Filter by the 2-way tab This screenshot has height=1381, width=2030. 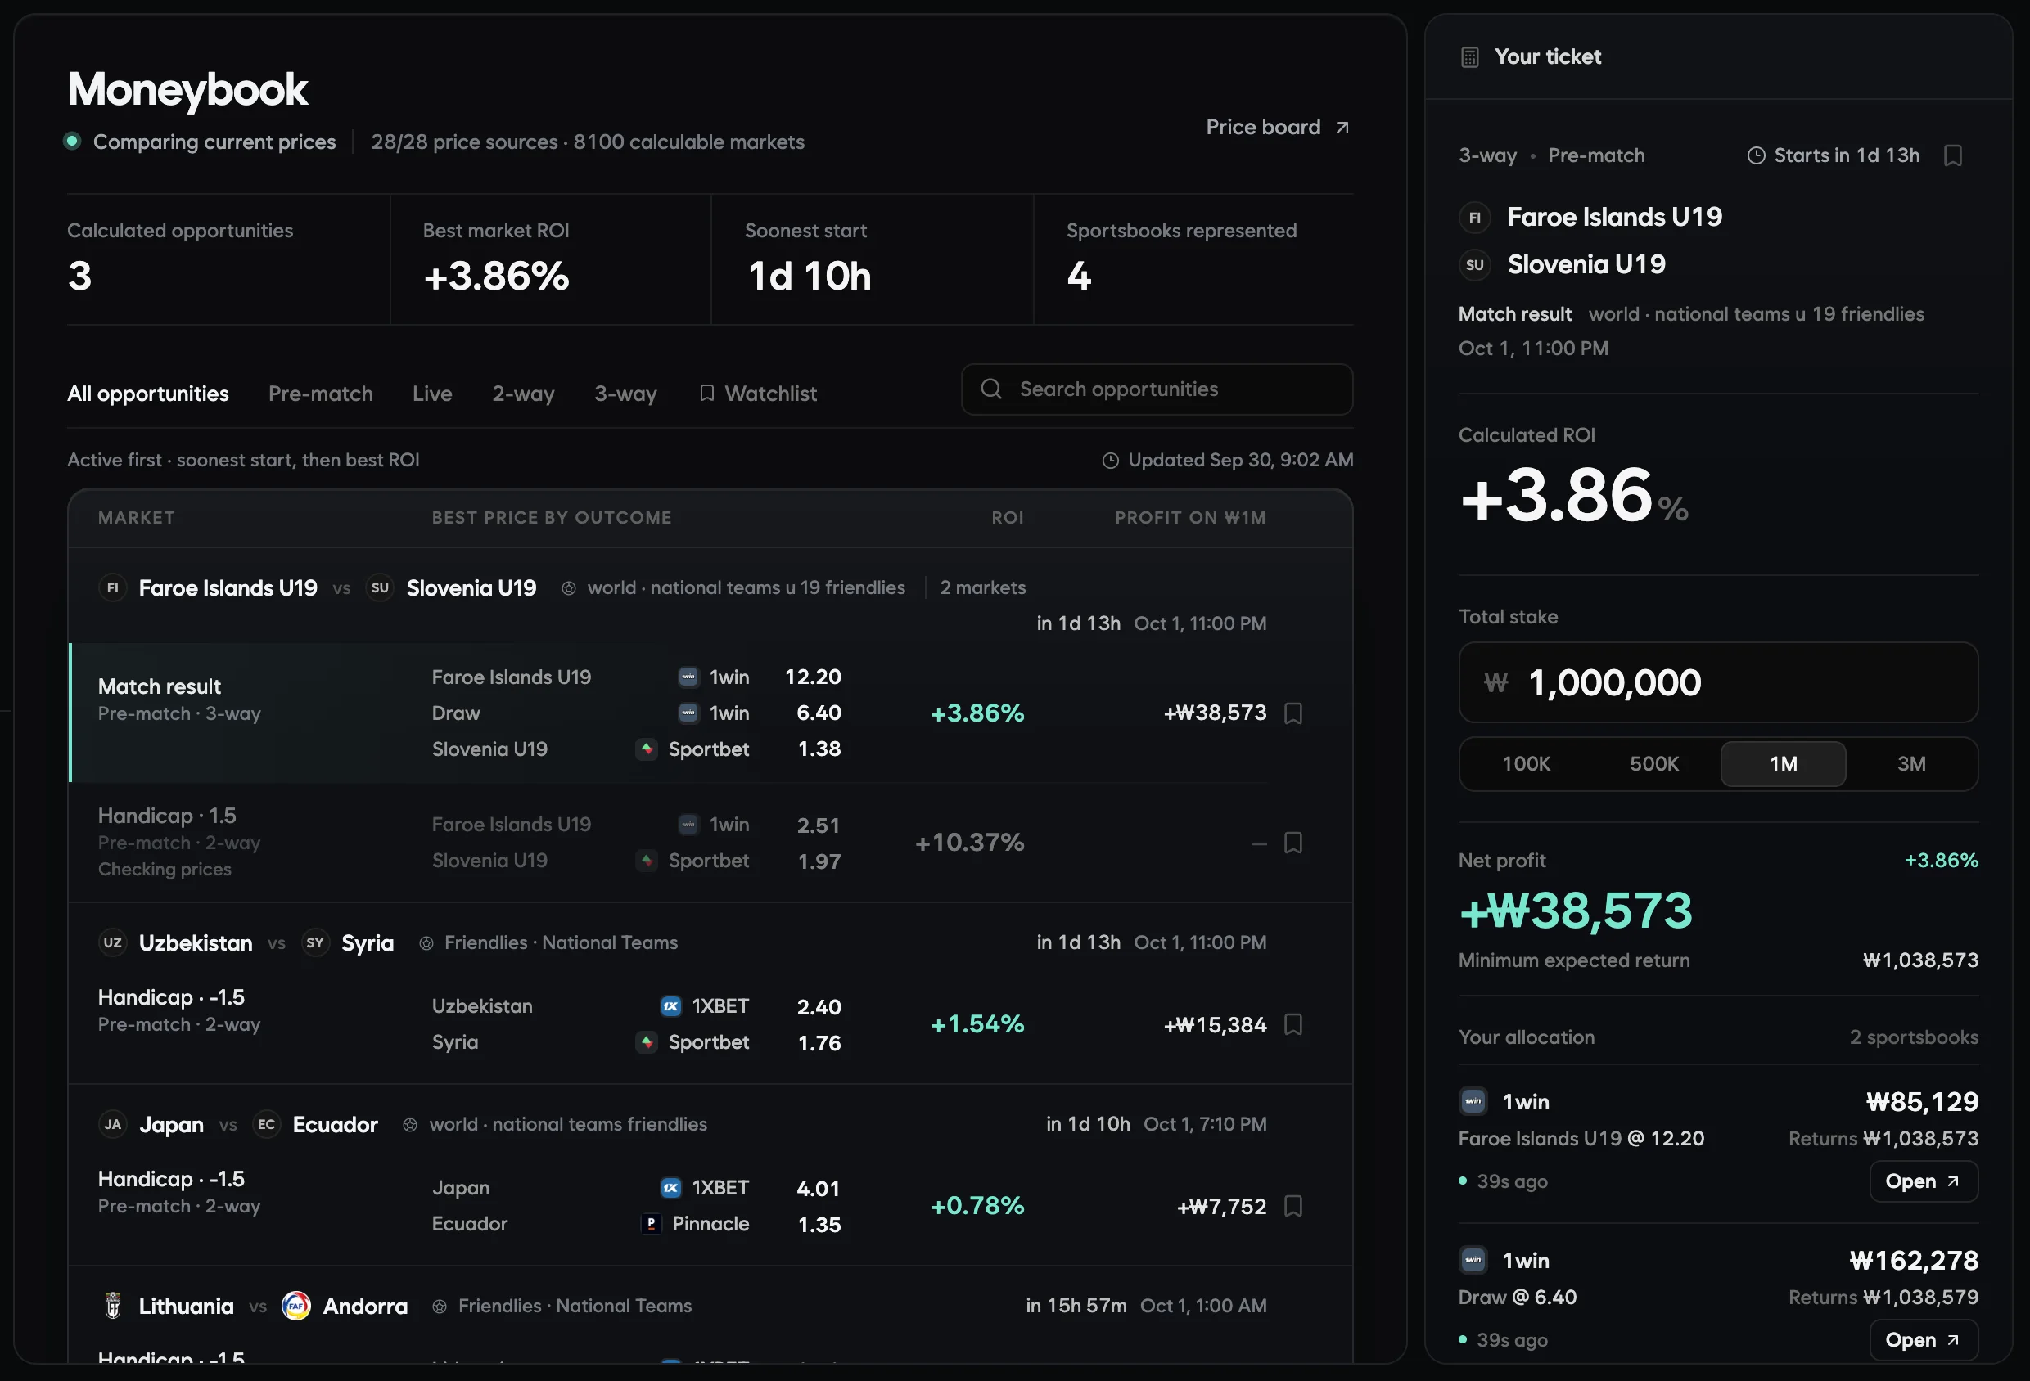523,394
